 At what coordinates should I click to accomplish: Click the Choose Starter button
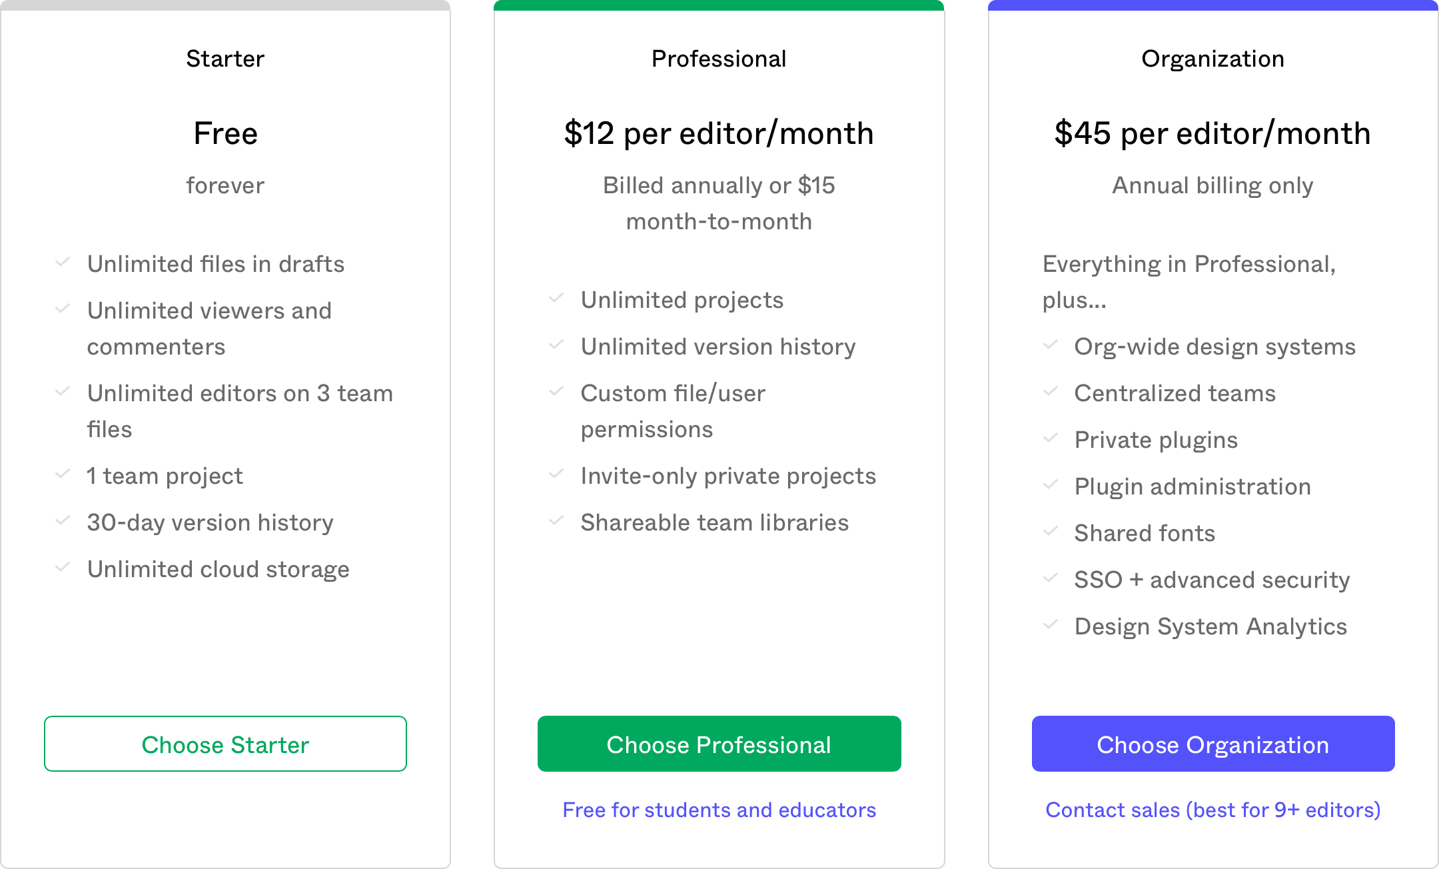pyautogui.click(x=225, y=744)
